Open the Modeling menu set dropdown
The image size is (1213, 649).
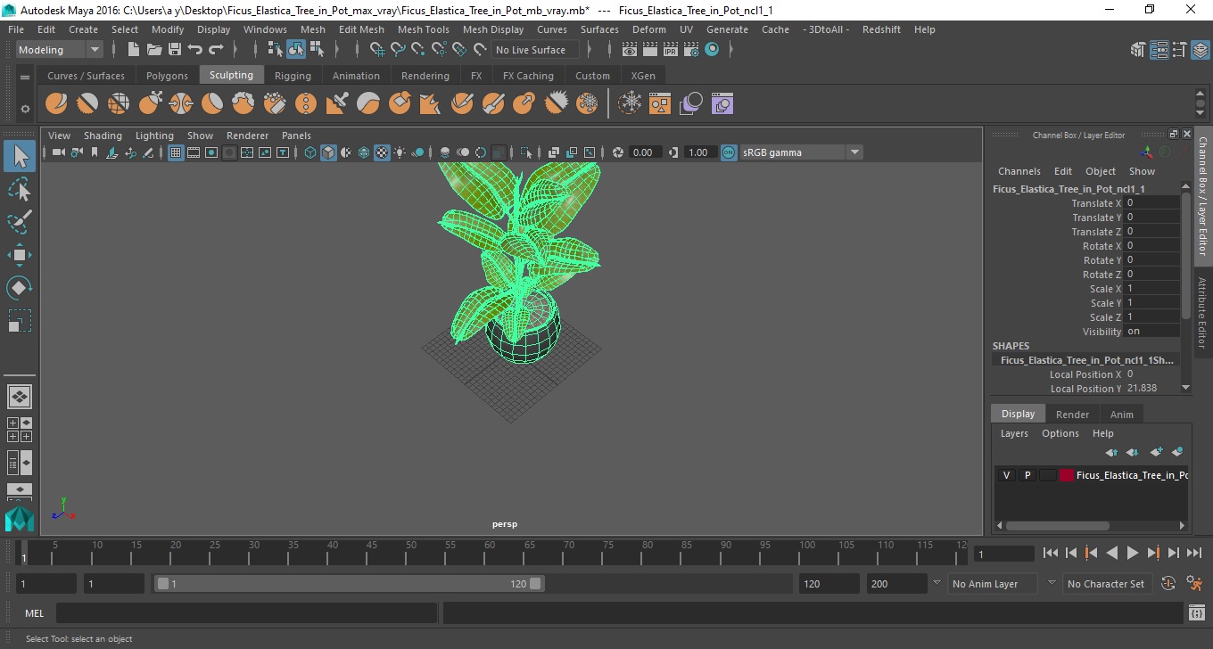(60, 50)
